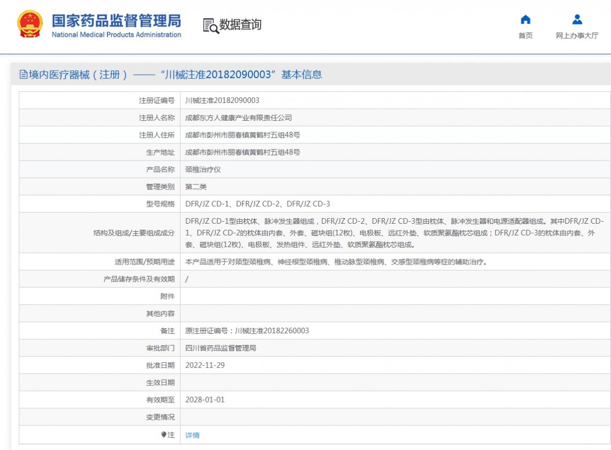Click the national emblem logo
The width and height of the screenshot is (611, 450).
(x=30, y=24)
